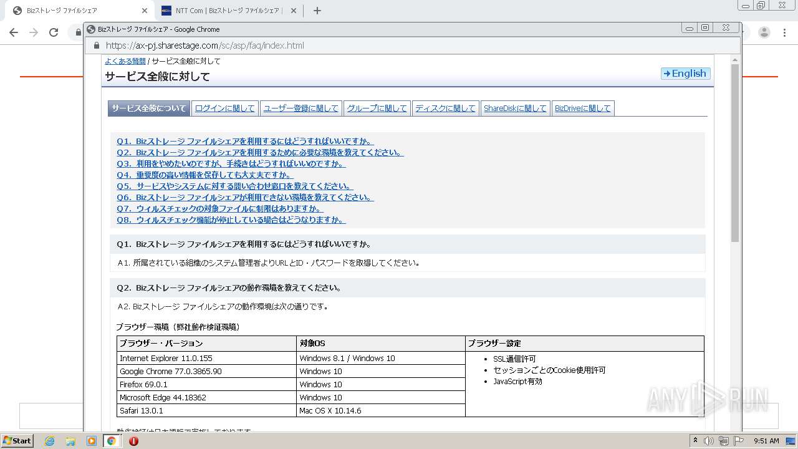Click the action center flag tray icon
Image resolution: width=798 pixels, height=449 pixels.
[x=739, y=441]
